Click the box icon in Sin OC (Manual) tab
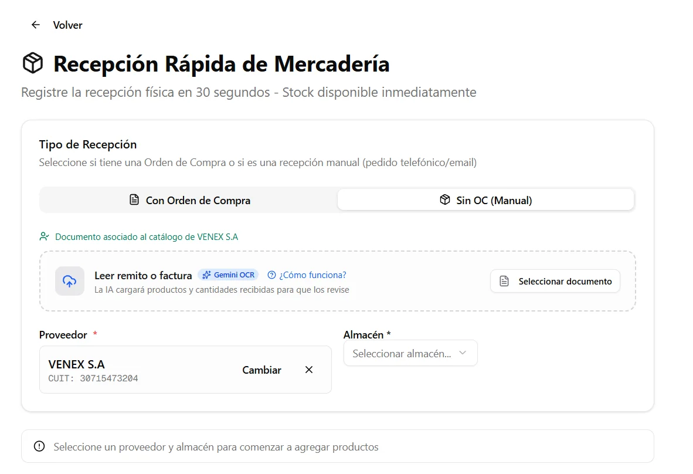 [x=445, y=200]
